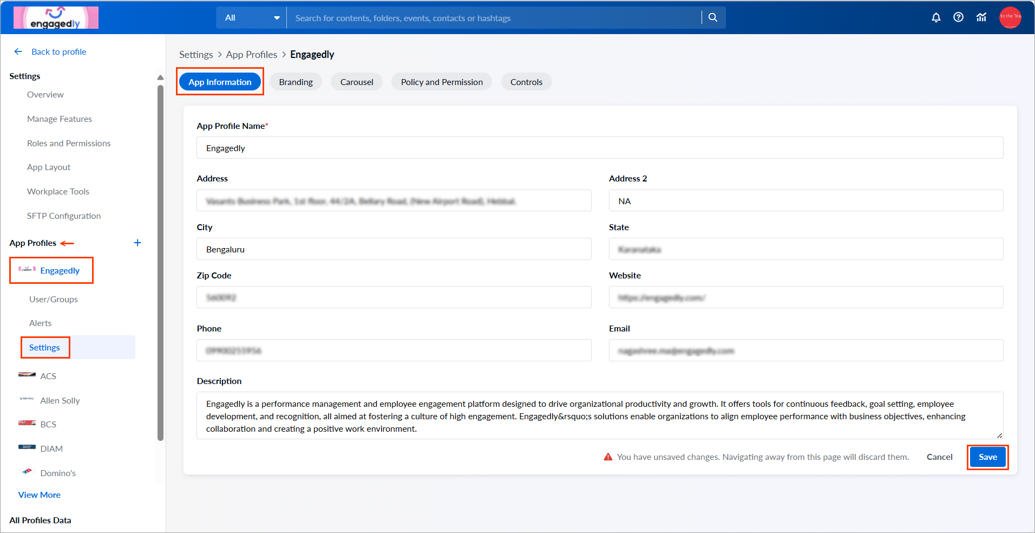The height and width of the screenshot is (533, 1035).
Task: Click the App Profiles section heading
Action: pyautogui.click(x=32, y=243)
